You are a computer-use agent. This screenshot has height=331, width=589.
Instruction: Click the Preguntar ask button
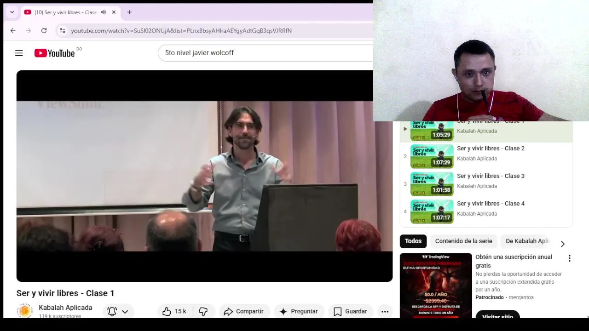298,311
